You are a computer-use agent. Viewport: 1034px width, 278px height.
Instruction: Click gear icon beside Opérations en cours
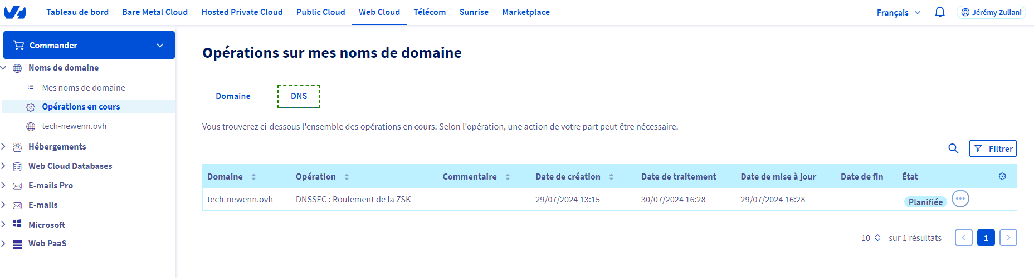[x=31, y=107]
